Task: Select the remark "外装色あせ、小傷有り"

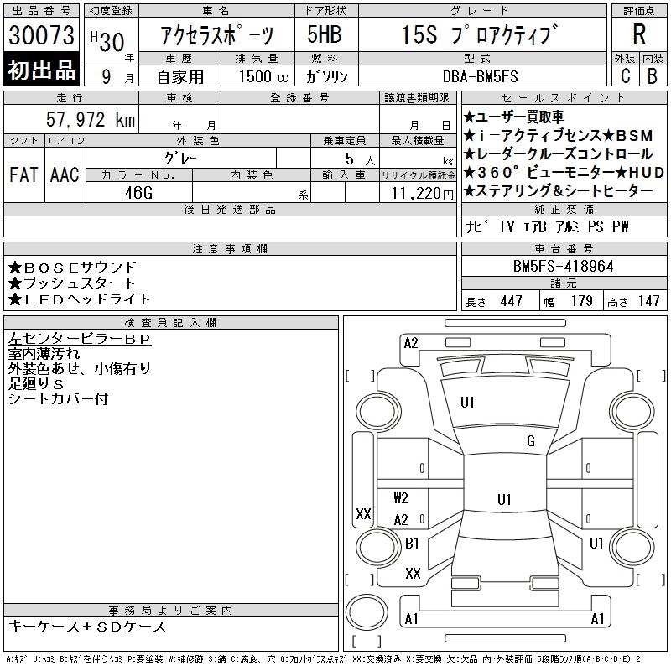Action: tap(80, 369)
